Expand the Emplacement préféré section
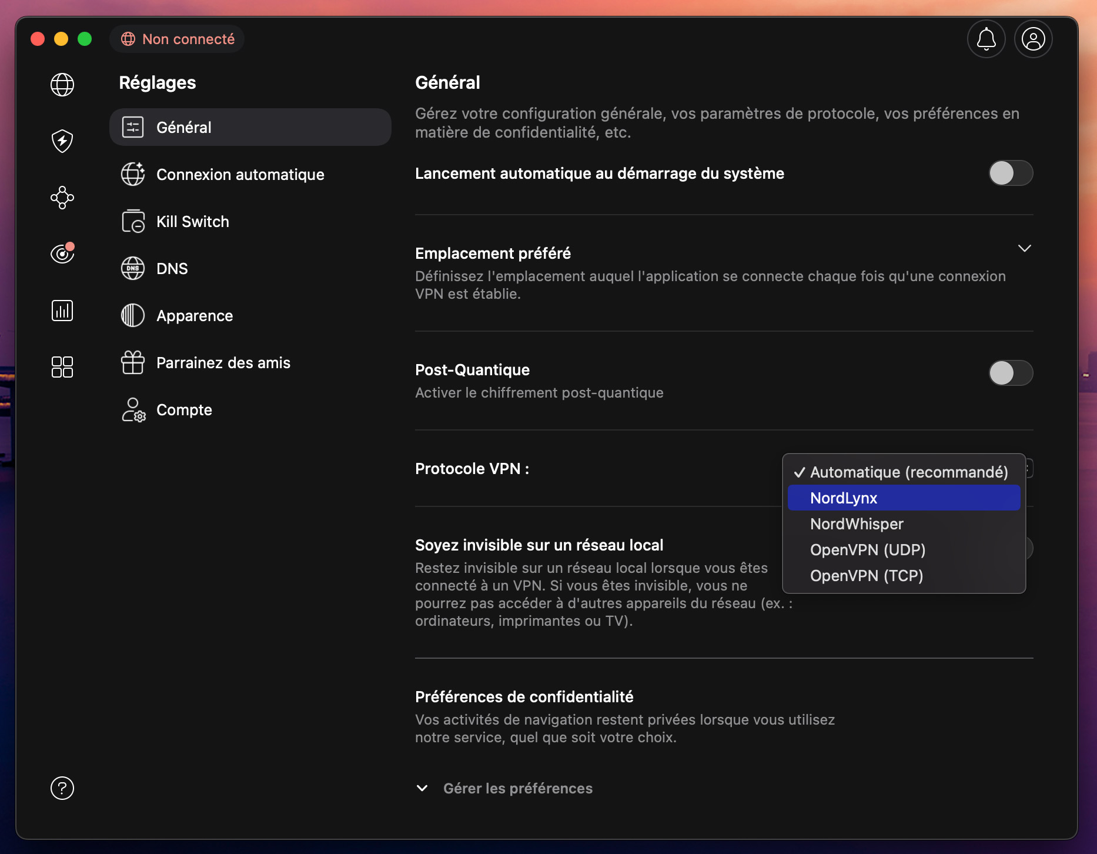Screen dimensions: 1097x854 point(1025,248)
